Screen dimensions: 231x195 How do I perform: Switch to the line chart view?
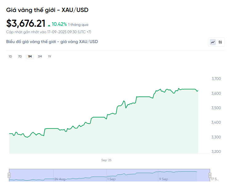(x=213, y=42)
